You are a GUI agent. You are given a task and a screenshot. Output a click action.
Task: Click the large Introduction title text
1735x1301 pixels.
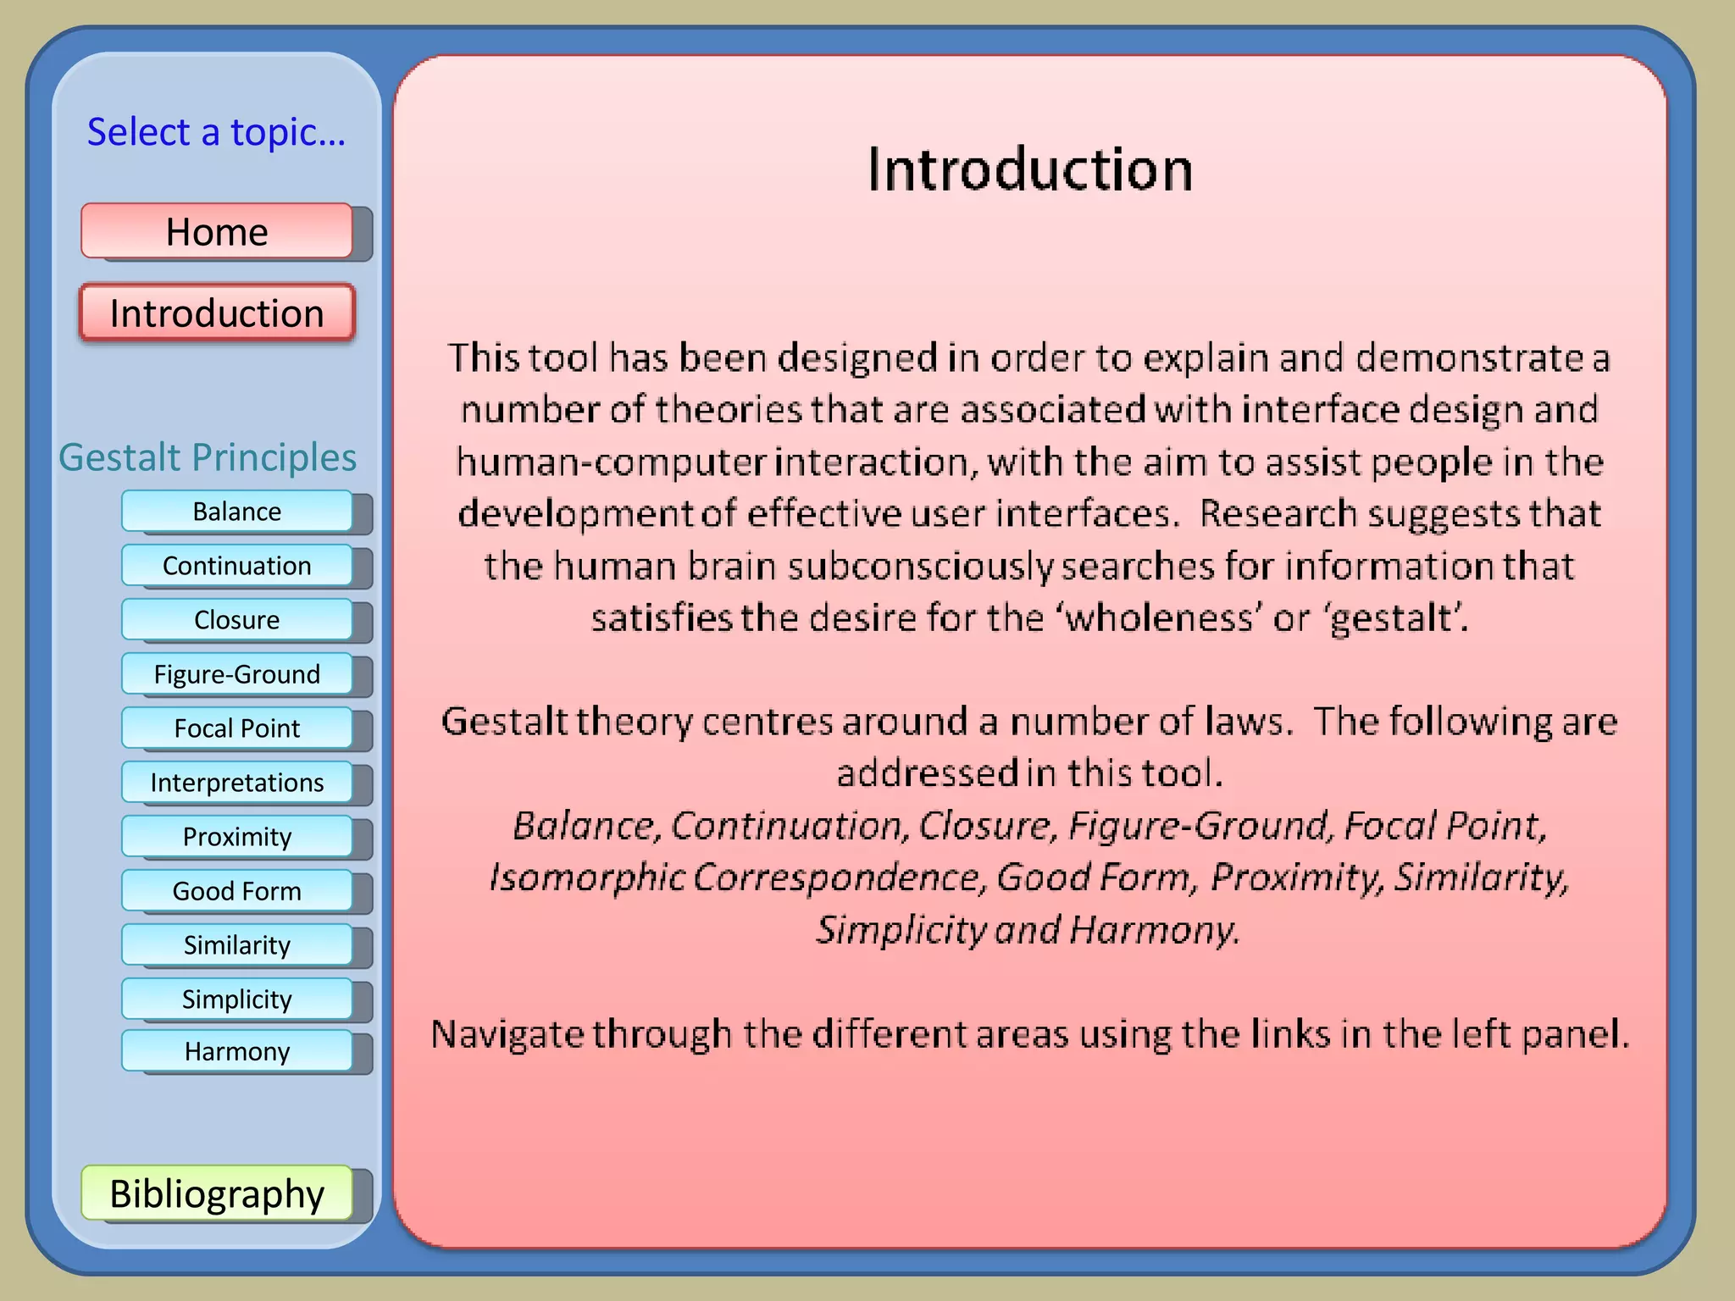[1029, 169]
